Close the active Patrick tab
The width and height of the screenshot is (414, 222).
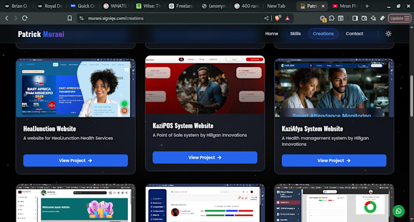(x=323, y=6)
